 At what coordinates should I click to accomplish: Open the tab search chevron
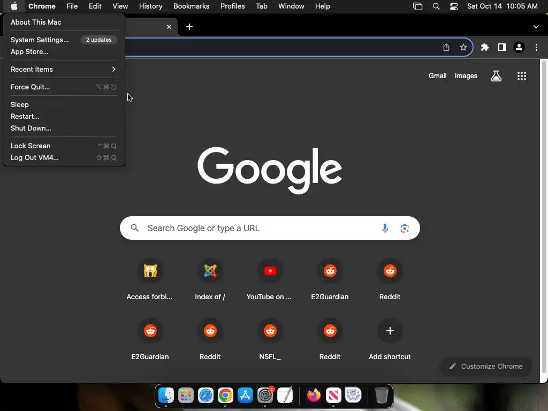(x=536, y=27)
